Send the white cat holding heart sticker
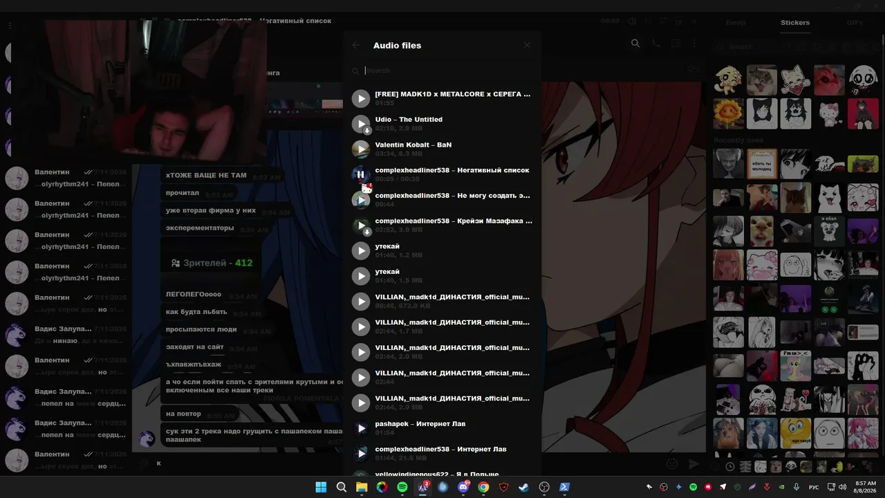Image resolution: width=885 pixels, height=498 pixels. (x=796, y=80)
